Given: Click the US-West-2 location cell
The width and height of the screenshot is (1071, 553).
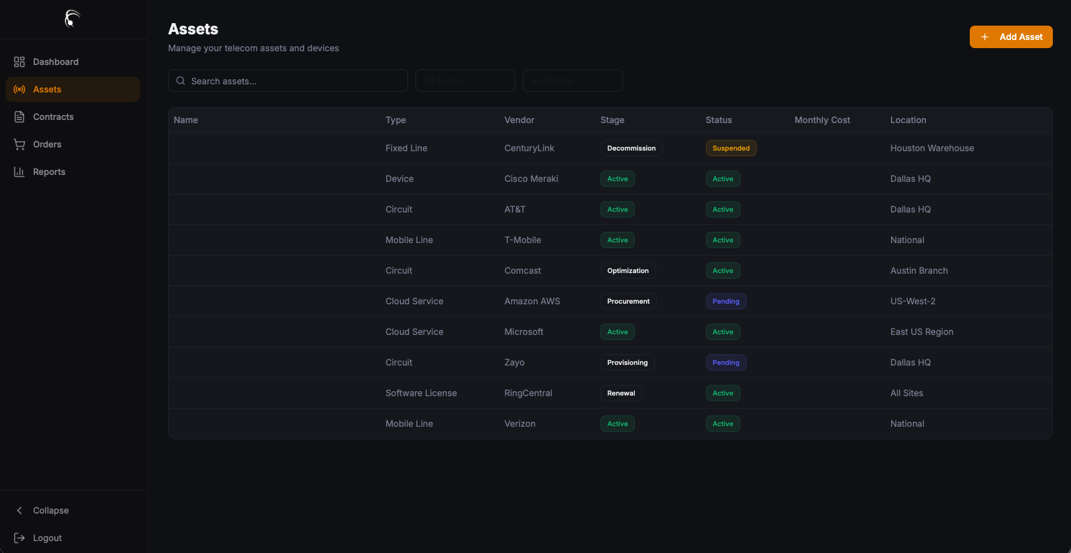Looking at the screenshot, I should click(913, 301).
